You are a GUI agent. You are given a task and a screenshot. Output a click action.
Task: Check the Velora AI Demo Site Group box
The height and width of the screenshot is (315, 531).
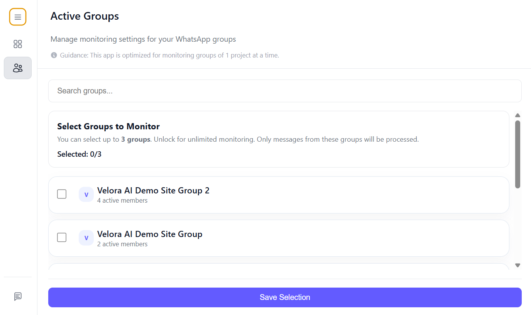click(x=62, y=237)
